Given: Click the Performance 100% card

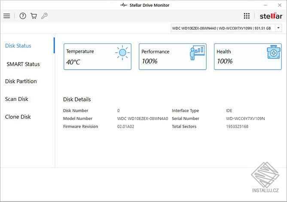Looking at the screenshot, I should pyautogui.click(x=173, y=57).
